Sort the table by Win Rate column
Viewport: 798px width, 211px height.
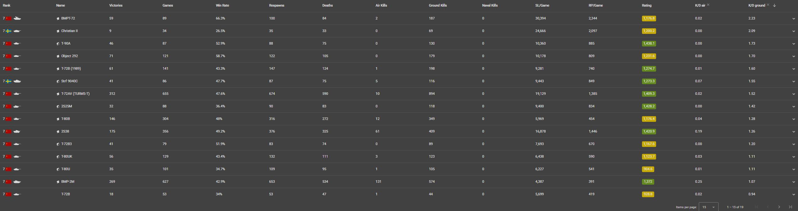pos(222,5)
